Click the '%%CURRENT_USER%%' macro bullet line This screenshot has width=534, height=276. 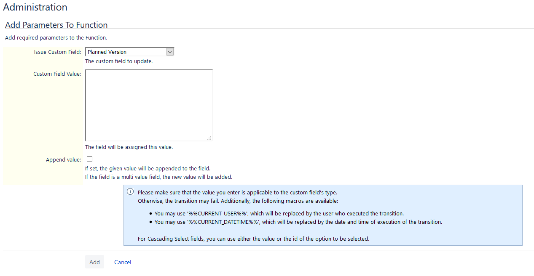pyautogui.click(x=279, y=213)
